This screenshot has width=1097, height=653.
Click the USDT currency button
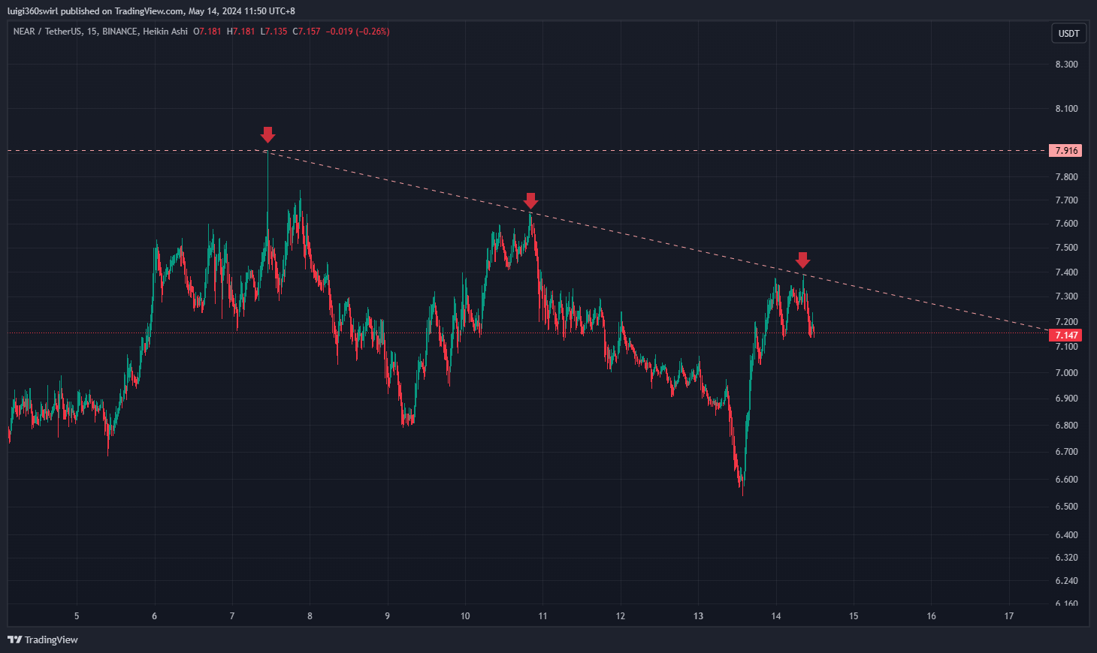(x=1068, y=33)
